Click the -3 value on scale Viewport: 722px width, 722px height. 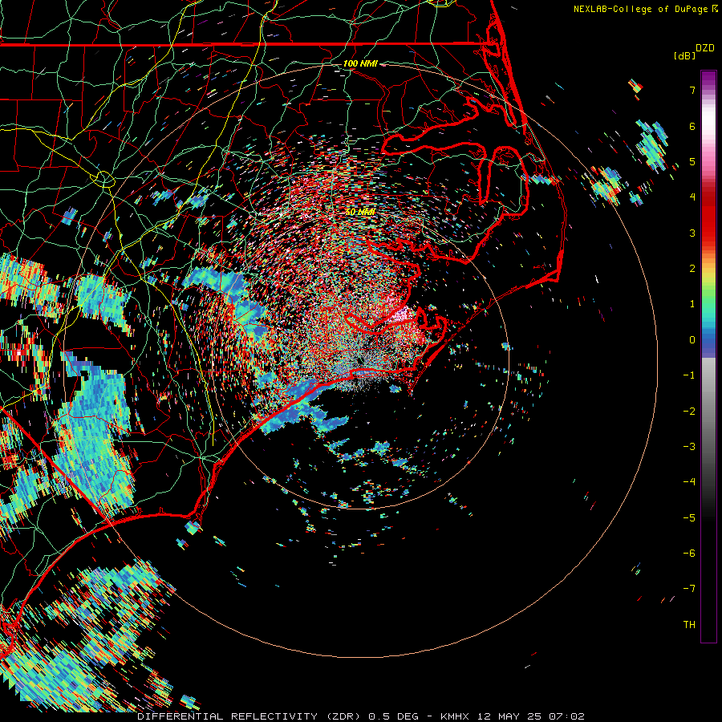coord(689,447)
